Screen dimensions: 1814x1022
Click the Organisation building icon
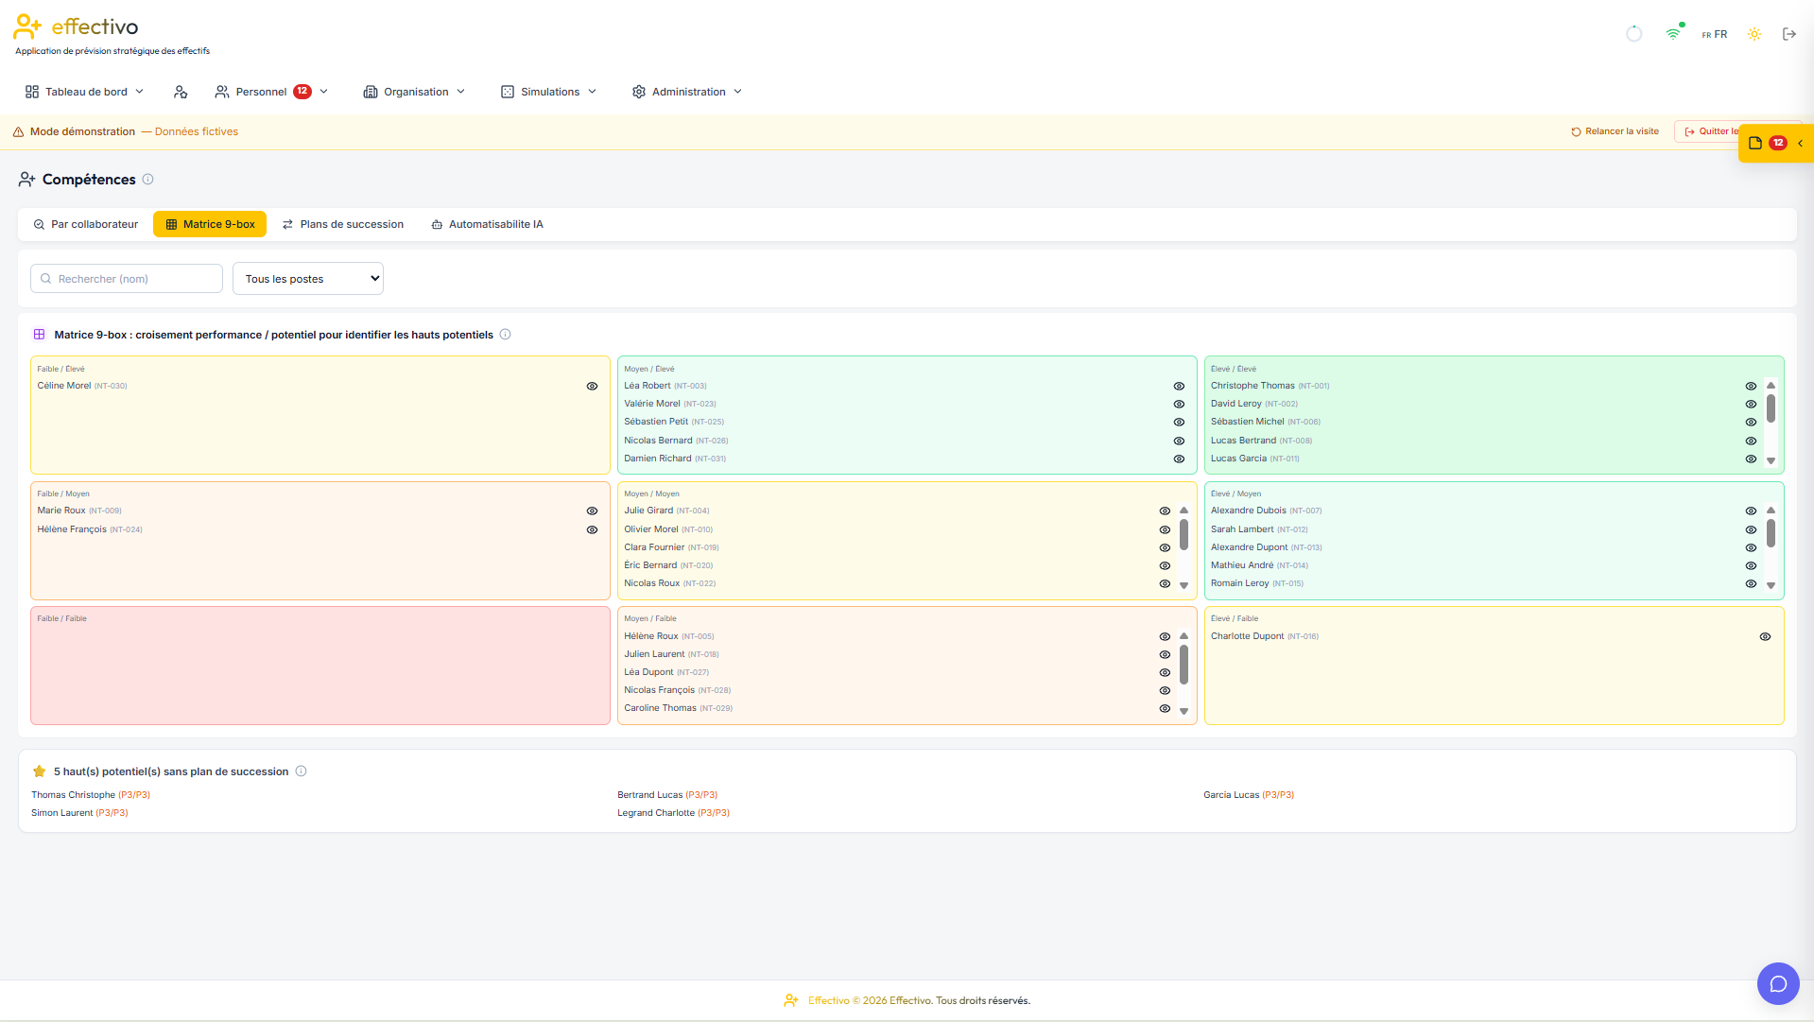pos(371,92)
